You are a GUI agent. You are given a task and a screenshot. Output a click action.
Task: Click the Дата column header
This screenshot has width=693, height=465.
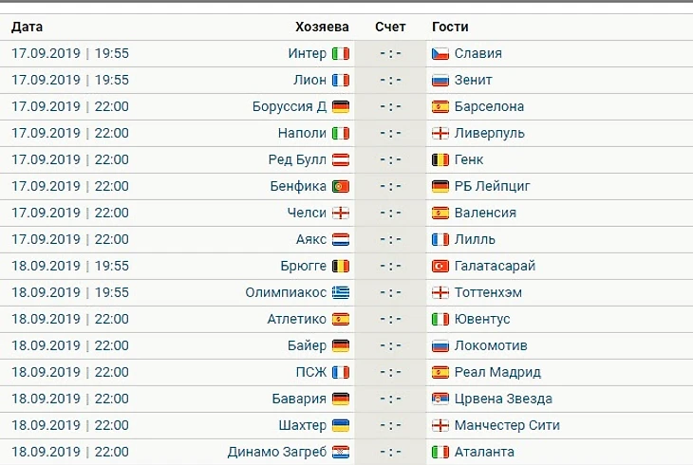(28, 28)
